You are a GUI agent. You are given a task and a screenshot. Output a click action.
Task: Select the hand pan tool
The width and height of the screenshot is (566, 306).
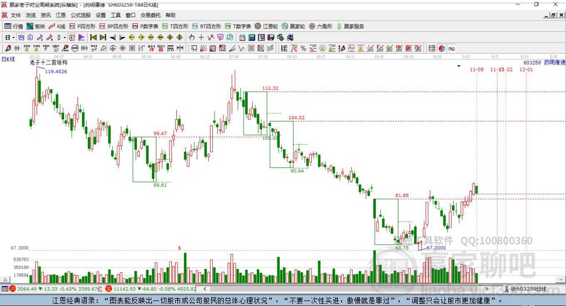[192, 37]
